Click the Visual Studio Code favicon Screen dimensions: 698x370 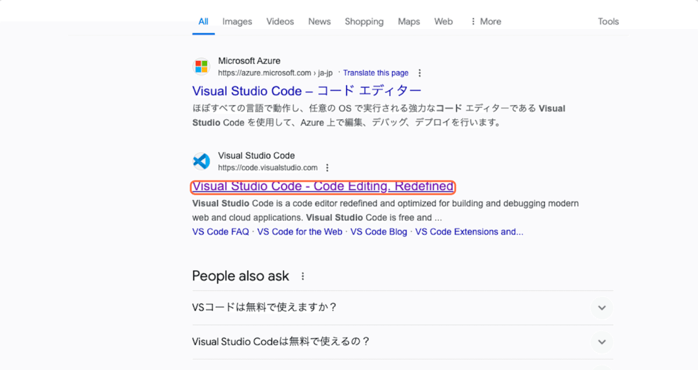click(x=201, y=160)
